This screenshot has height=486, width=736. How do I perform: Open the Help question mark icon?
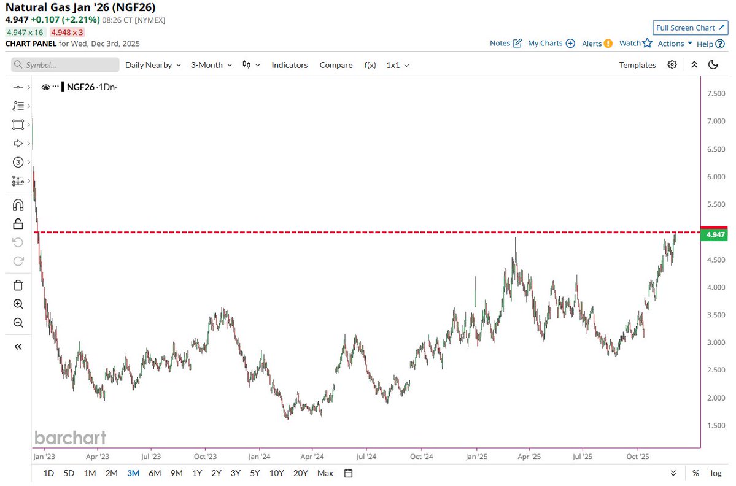click(x=720, y=44)
